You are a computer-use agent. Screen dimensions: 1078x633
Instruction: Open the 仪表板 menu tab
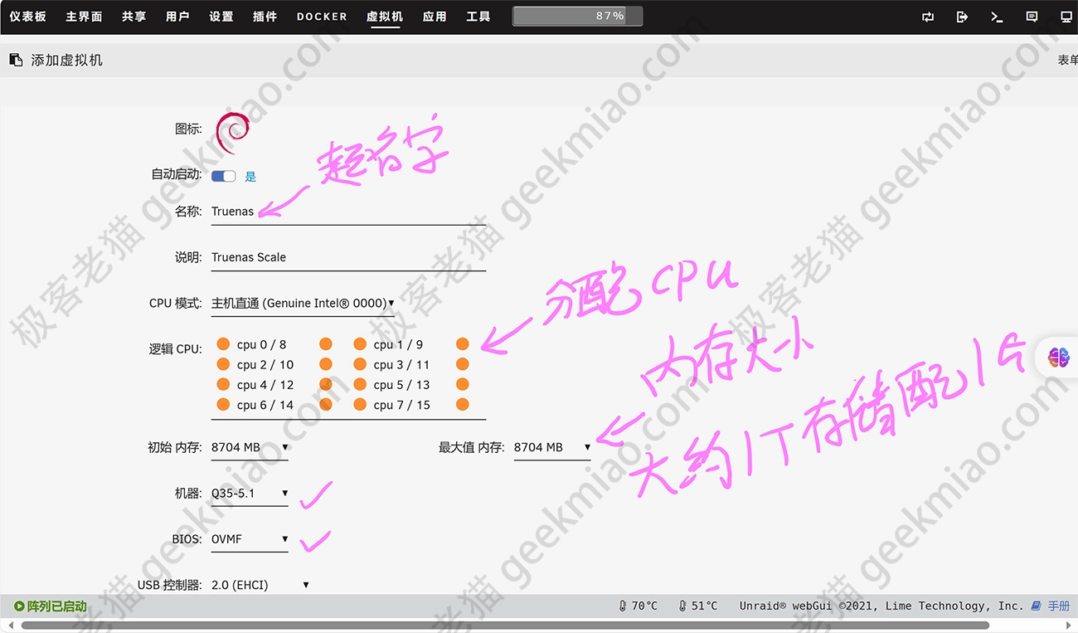28,17
